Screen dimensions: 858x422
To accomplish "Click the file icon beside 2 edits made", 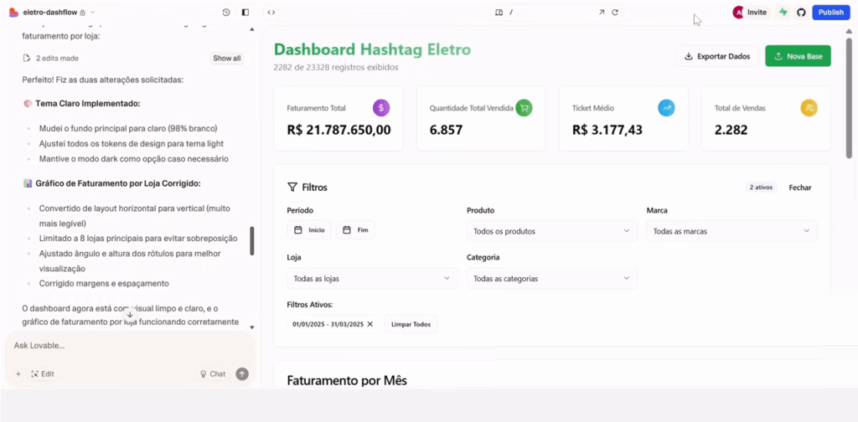I will tap(26, 58).
